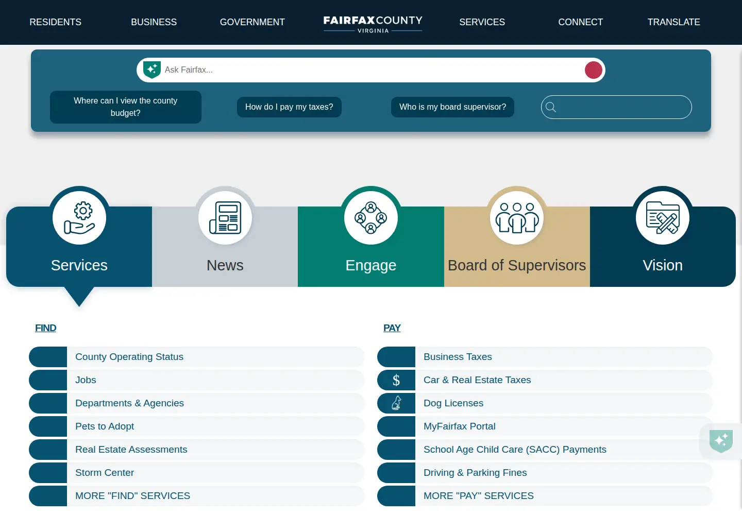Click the Fairfax County Virginia logo

click(x=373, y=23)
